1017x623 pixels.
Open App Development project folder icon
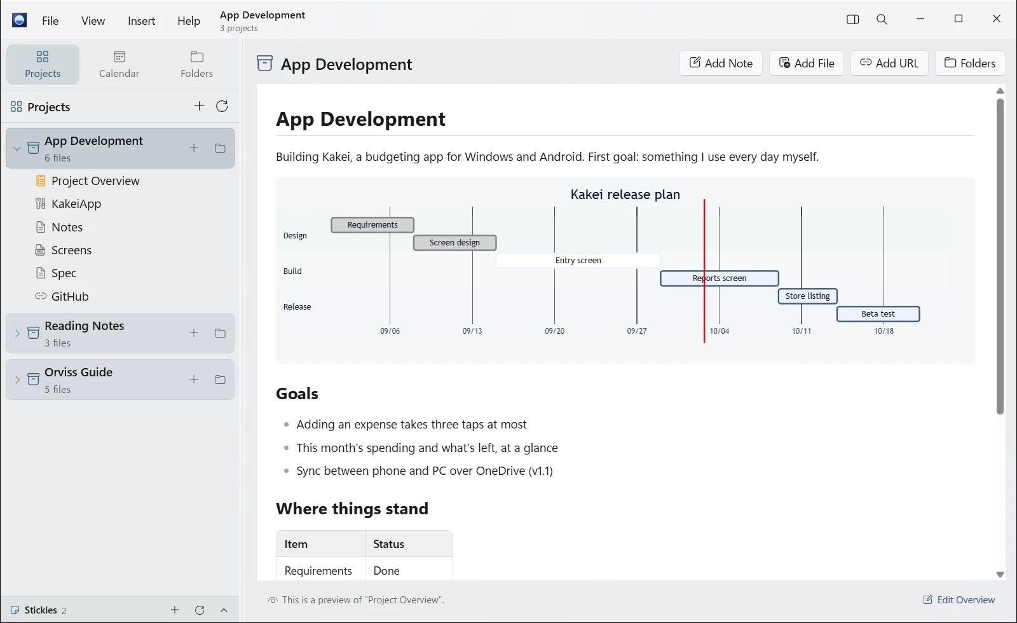[220, 148]
